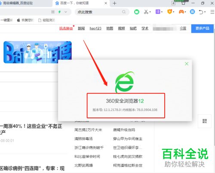
Task: Open hot search 周杰捐2万斤大米
Action: (88, 130)
